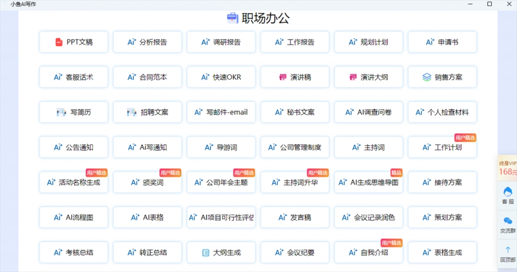The height and width of the screenshot is (272, 517).
Task: Open the 工作计划 user-selected card
Action: (x=442, y=147)
